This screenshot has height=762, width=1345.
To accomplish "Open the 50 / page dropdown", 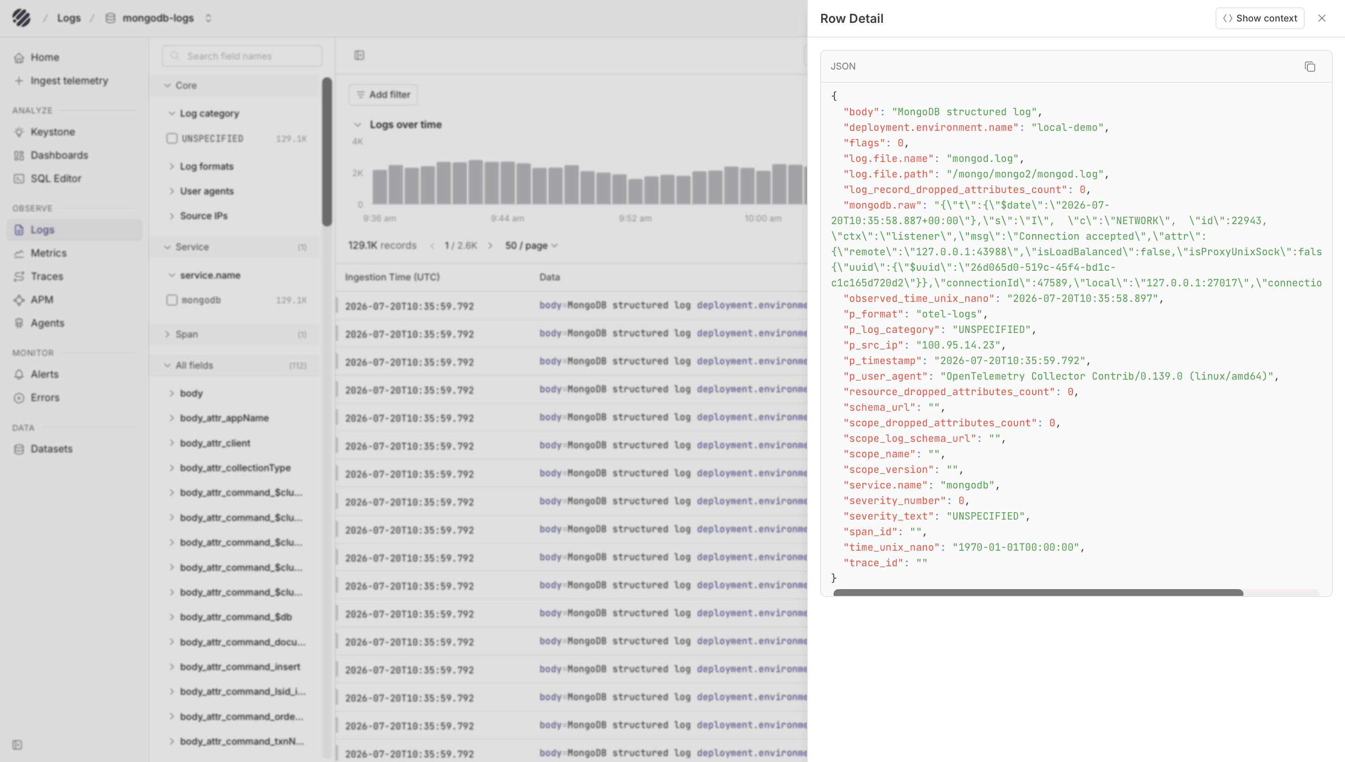I will [x=531, y=246].
